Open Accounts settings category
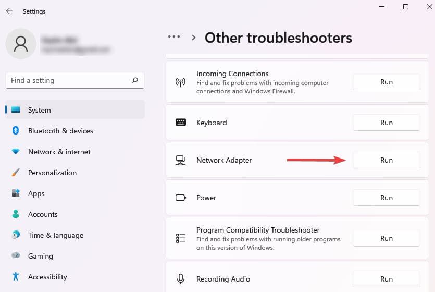435x292 pixels. [75, 214]
